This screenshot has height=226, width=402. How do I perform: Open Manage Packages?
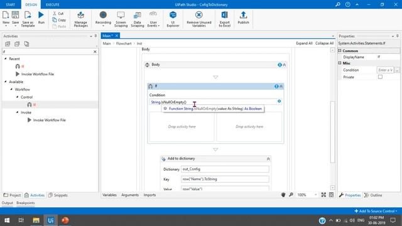pyautogui.click(x=81, y=19)
